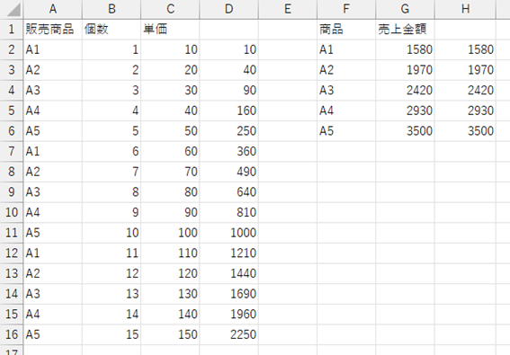Select cell containing 2250
Viewport: 510px width, 355px height.
click(229, 334)
